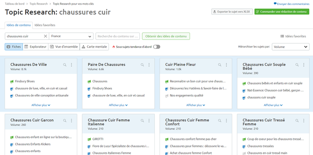Open options menu for Chaussures De Ville card

[x=71, y=65]
